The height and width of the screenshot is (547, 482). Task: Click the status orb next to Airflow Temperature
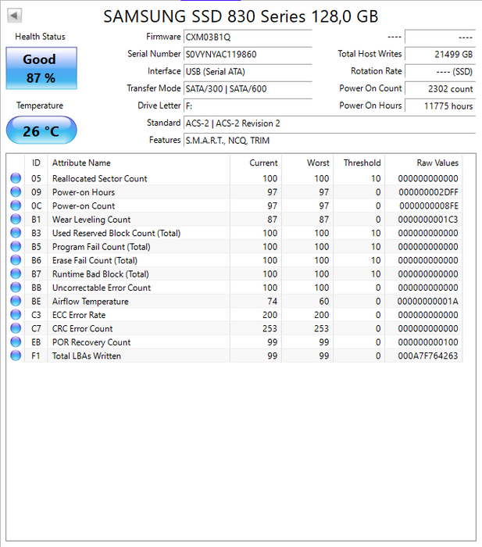pyautogui.click(x=16, y=302)
